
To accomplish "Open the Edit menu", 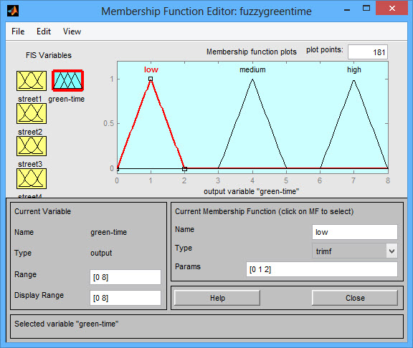I will 44,32.
